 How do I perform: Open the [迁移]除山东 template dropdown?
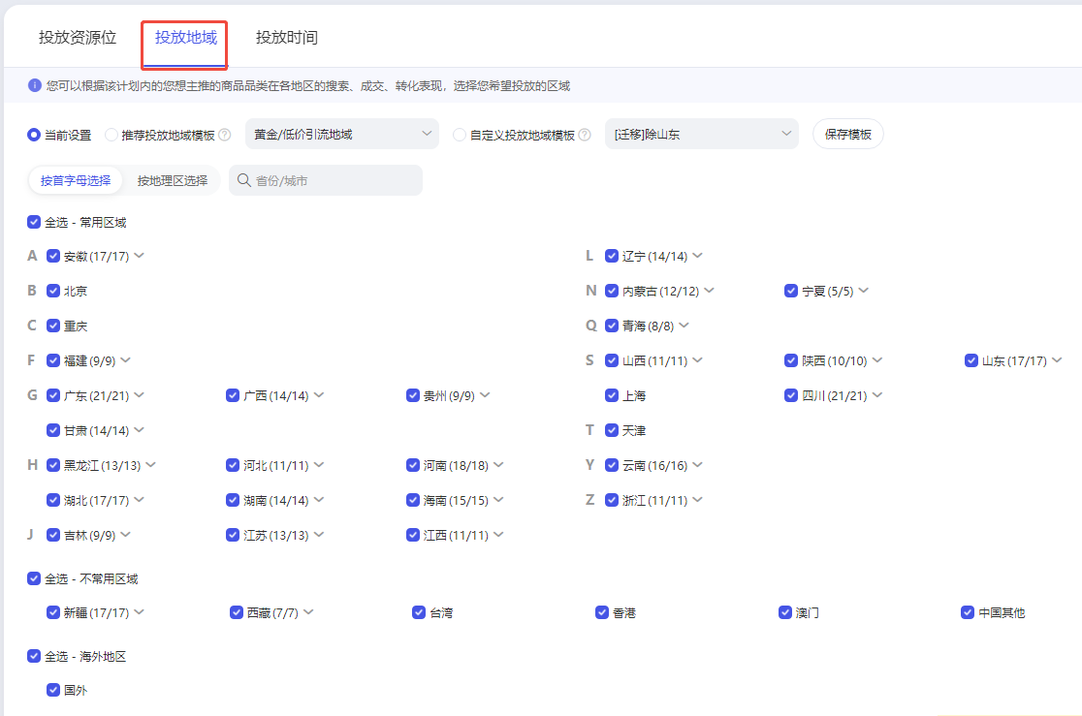click(x=701, y=134)
